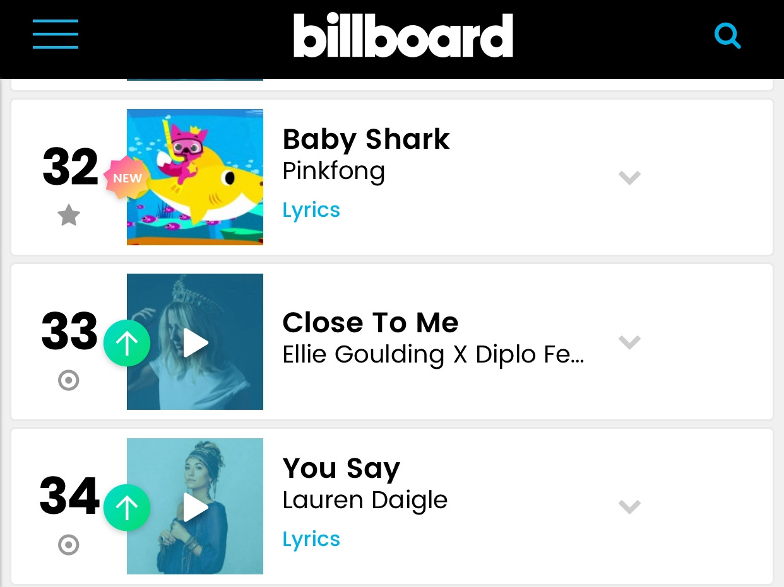Expand the You Say chart entry
The width and height of the screenshot is (784, 587).
pyautogui.click(x=629, y=507)
